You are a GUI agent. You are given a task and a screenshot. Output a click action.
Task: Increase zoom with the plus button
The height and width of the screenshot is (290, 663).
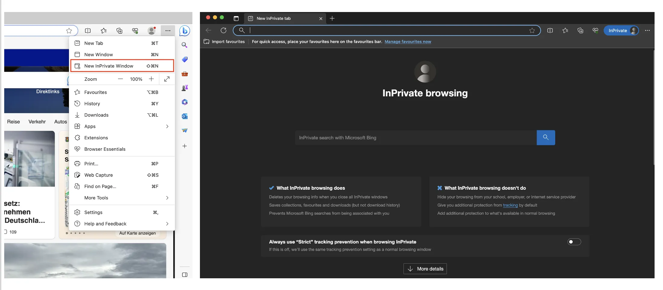pyautogui.click(x=151, y=79)
